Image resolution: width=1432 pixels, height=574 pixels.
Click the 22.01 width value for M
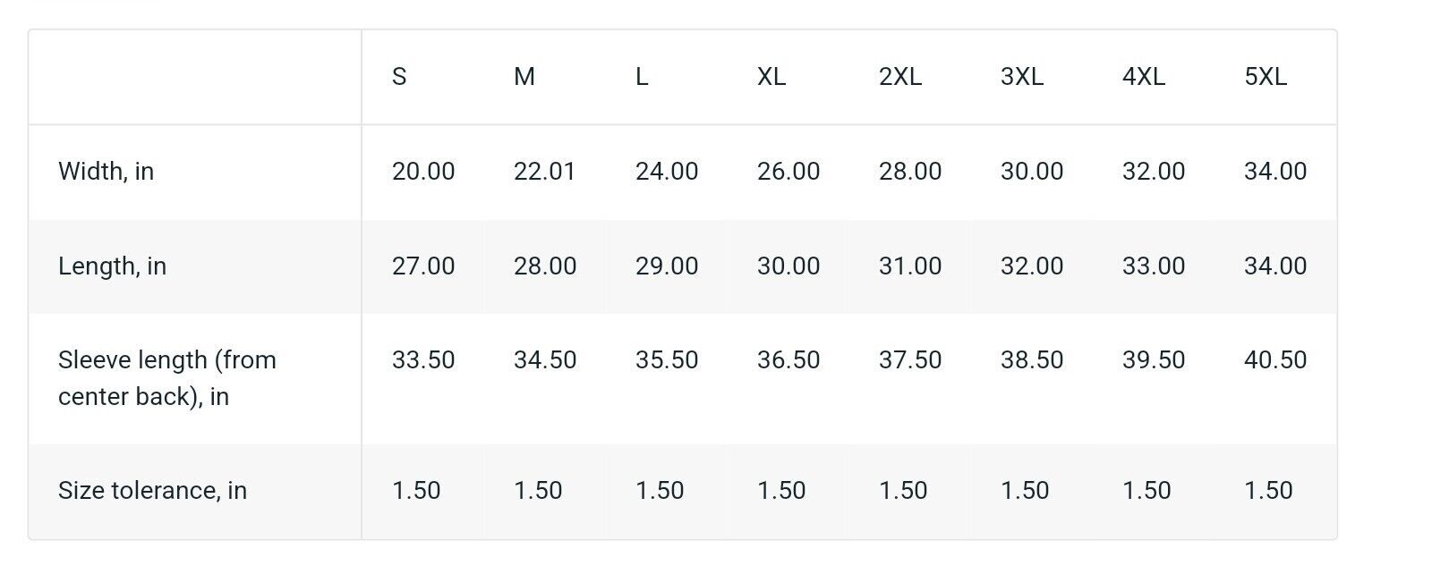544,172
